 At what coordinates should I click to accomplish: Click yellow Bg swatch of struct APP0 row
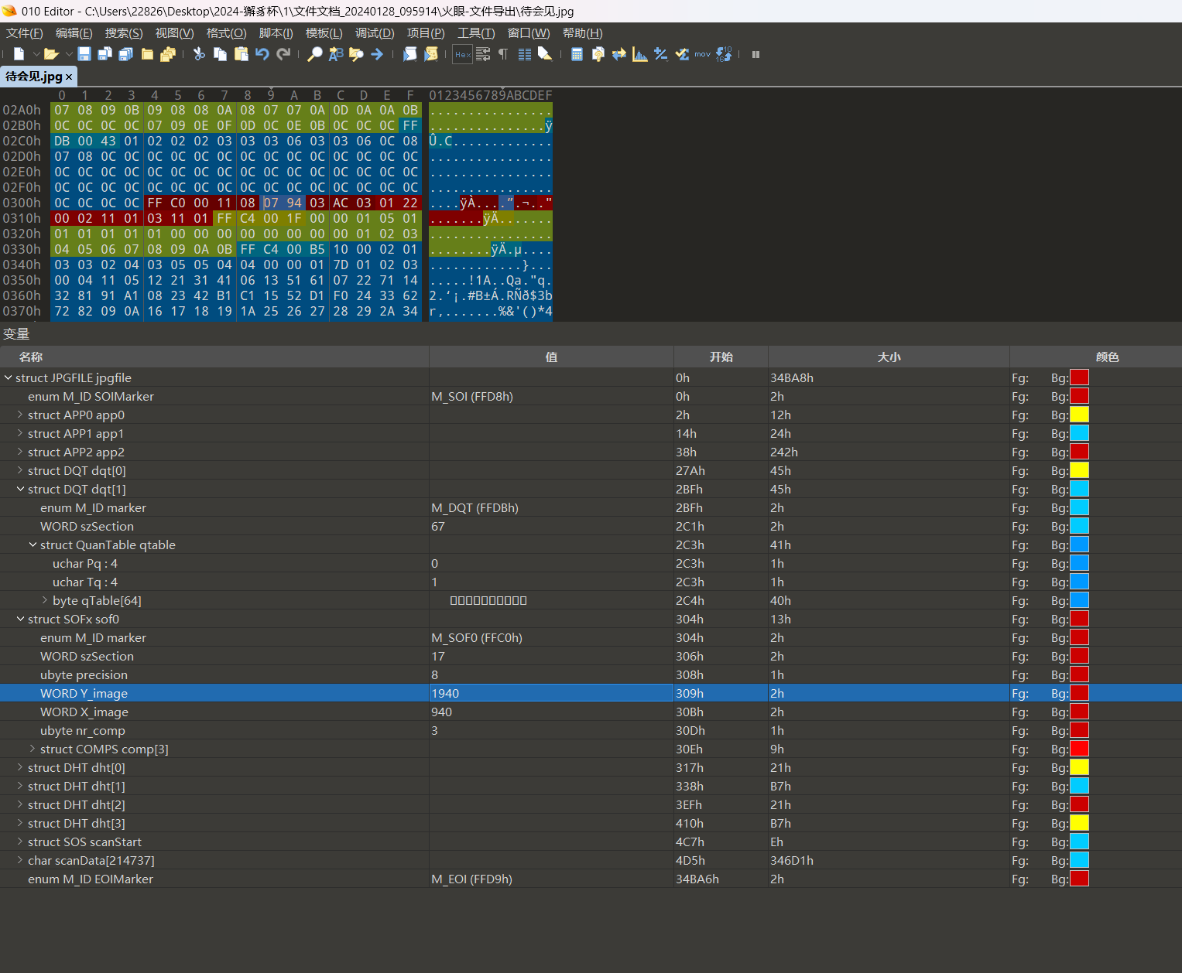[x=1079, y=415]
